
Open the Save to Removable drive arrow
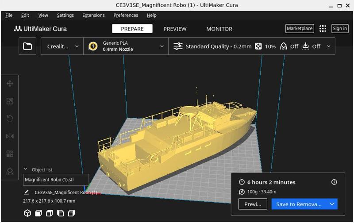click(x=332, y=204)
